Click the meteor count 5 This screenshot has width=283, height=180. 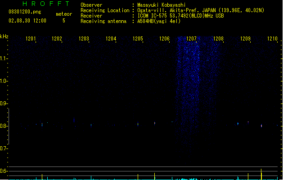(x=64, y=21)
